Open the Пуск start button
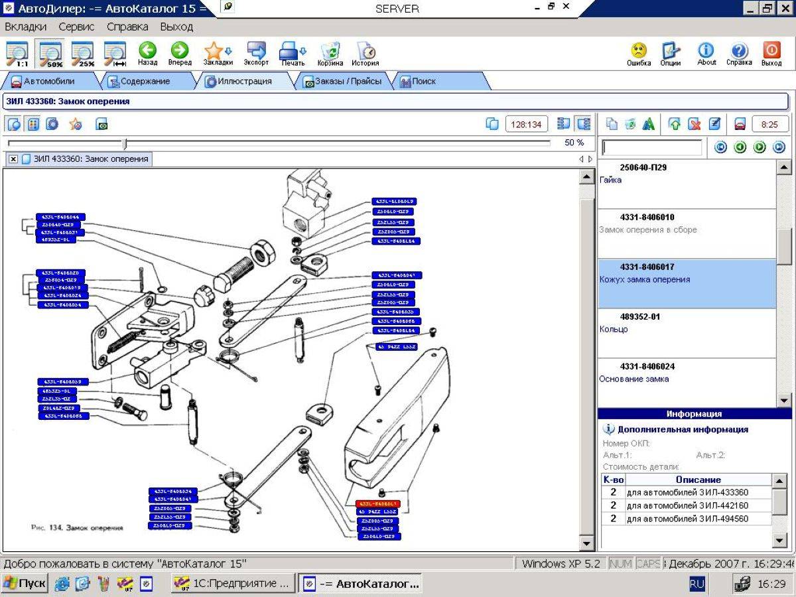 [x=25, y=584]
